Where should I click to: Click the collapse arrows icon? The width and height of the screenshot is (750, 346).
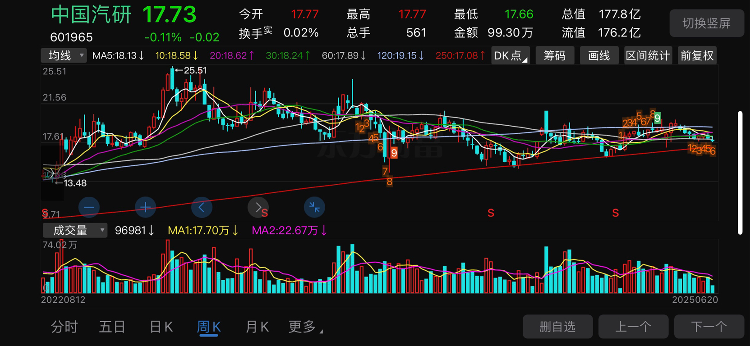[x=314, y=207]
